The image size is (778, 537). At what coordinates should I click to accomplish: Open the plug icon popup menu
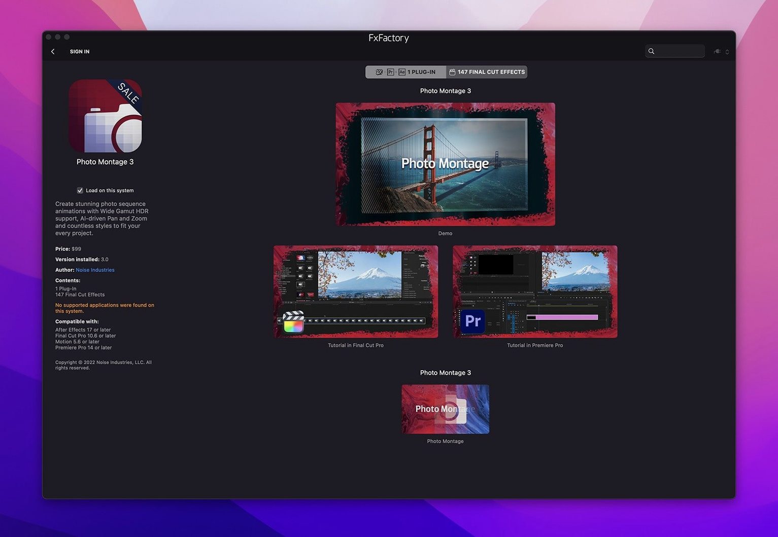tap(721, 52)
